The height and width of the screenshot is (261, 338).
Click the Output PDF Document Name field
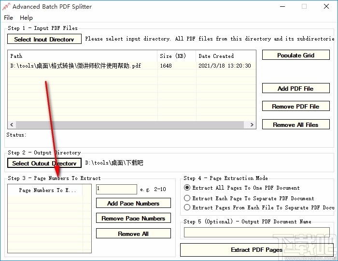click(x=257, y=232)
